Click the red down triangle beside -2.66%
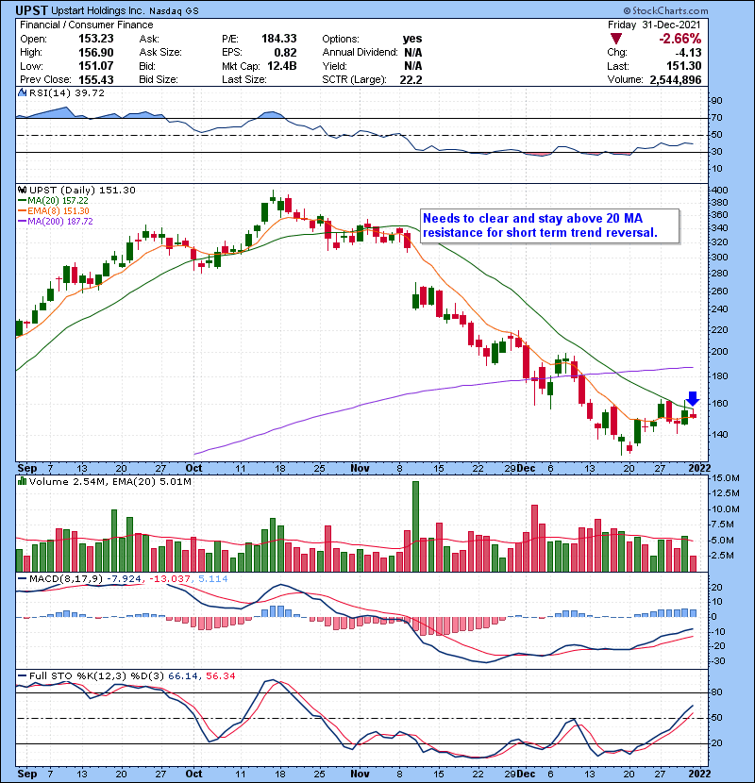The height and width of the screenshot is (783, 755). point(616,39)
